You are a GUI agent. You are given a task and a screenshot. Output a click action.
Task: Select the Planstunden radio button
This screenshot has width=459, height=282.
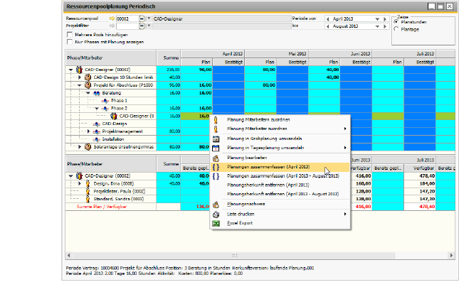396,22
